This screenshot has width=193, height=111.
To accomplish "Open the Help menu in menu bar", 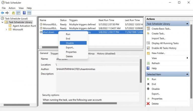I will (x=29, y=8).
